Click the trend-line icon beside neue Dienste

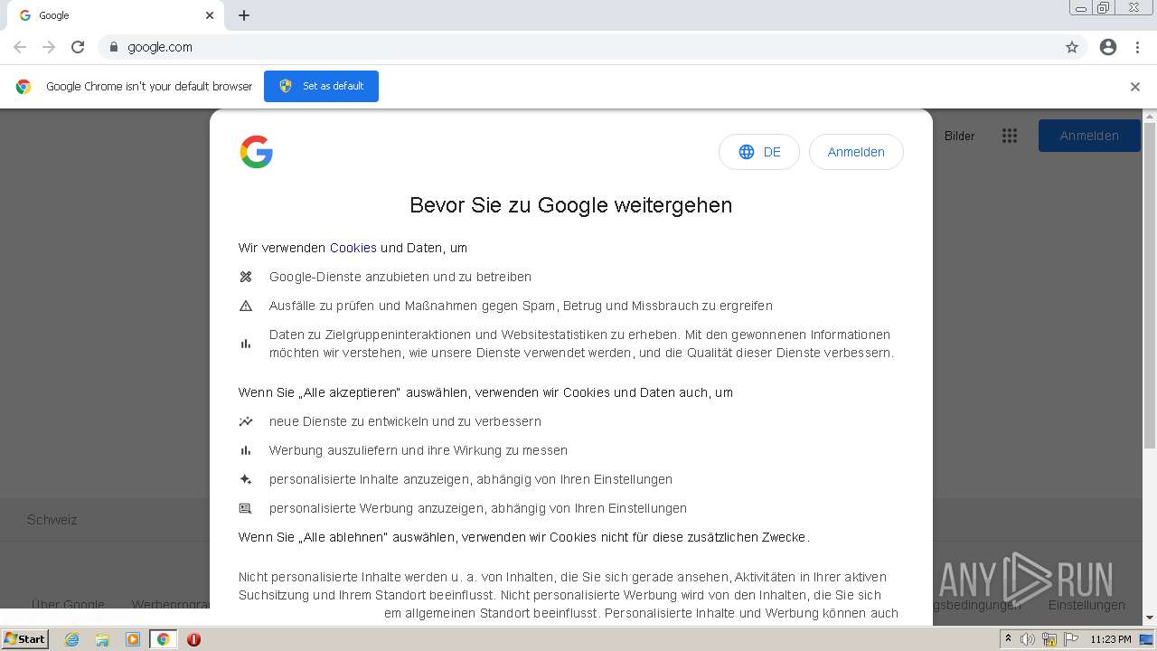tap(246, 421)
